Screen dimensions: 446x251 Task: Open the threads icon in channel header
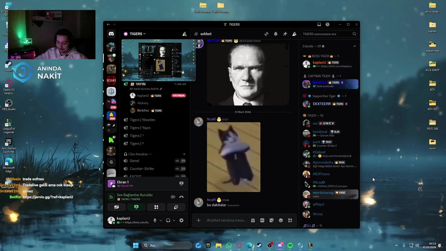266,34
